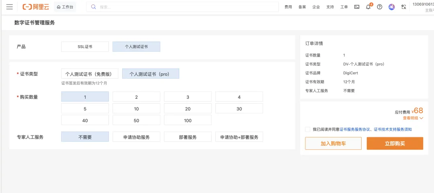Open the hamburger navigation menu

[x=10, y=7]
